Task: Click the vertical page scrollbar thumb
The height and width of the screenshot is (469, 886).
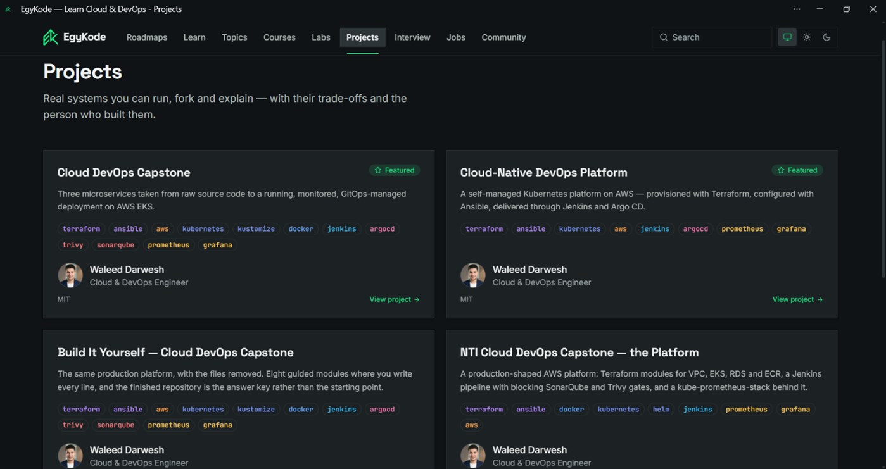Action: (883, 158)
